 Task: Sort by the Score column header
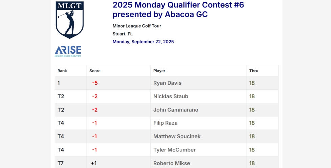click(x=95, y=71)
